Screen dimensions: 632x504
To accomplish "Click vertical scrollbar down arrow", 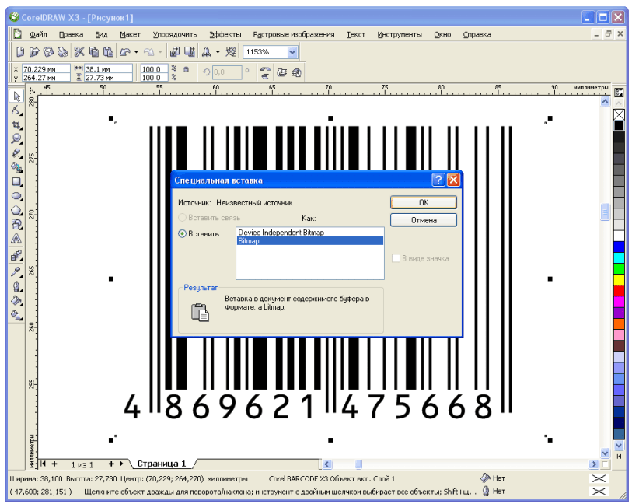I will [605, 453].
